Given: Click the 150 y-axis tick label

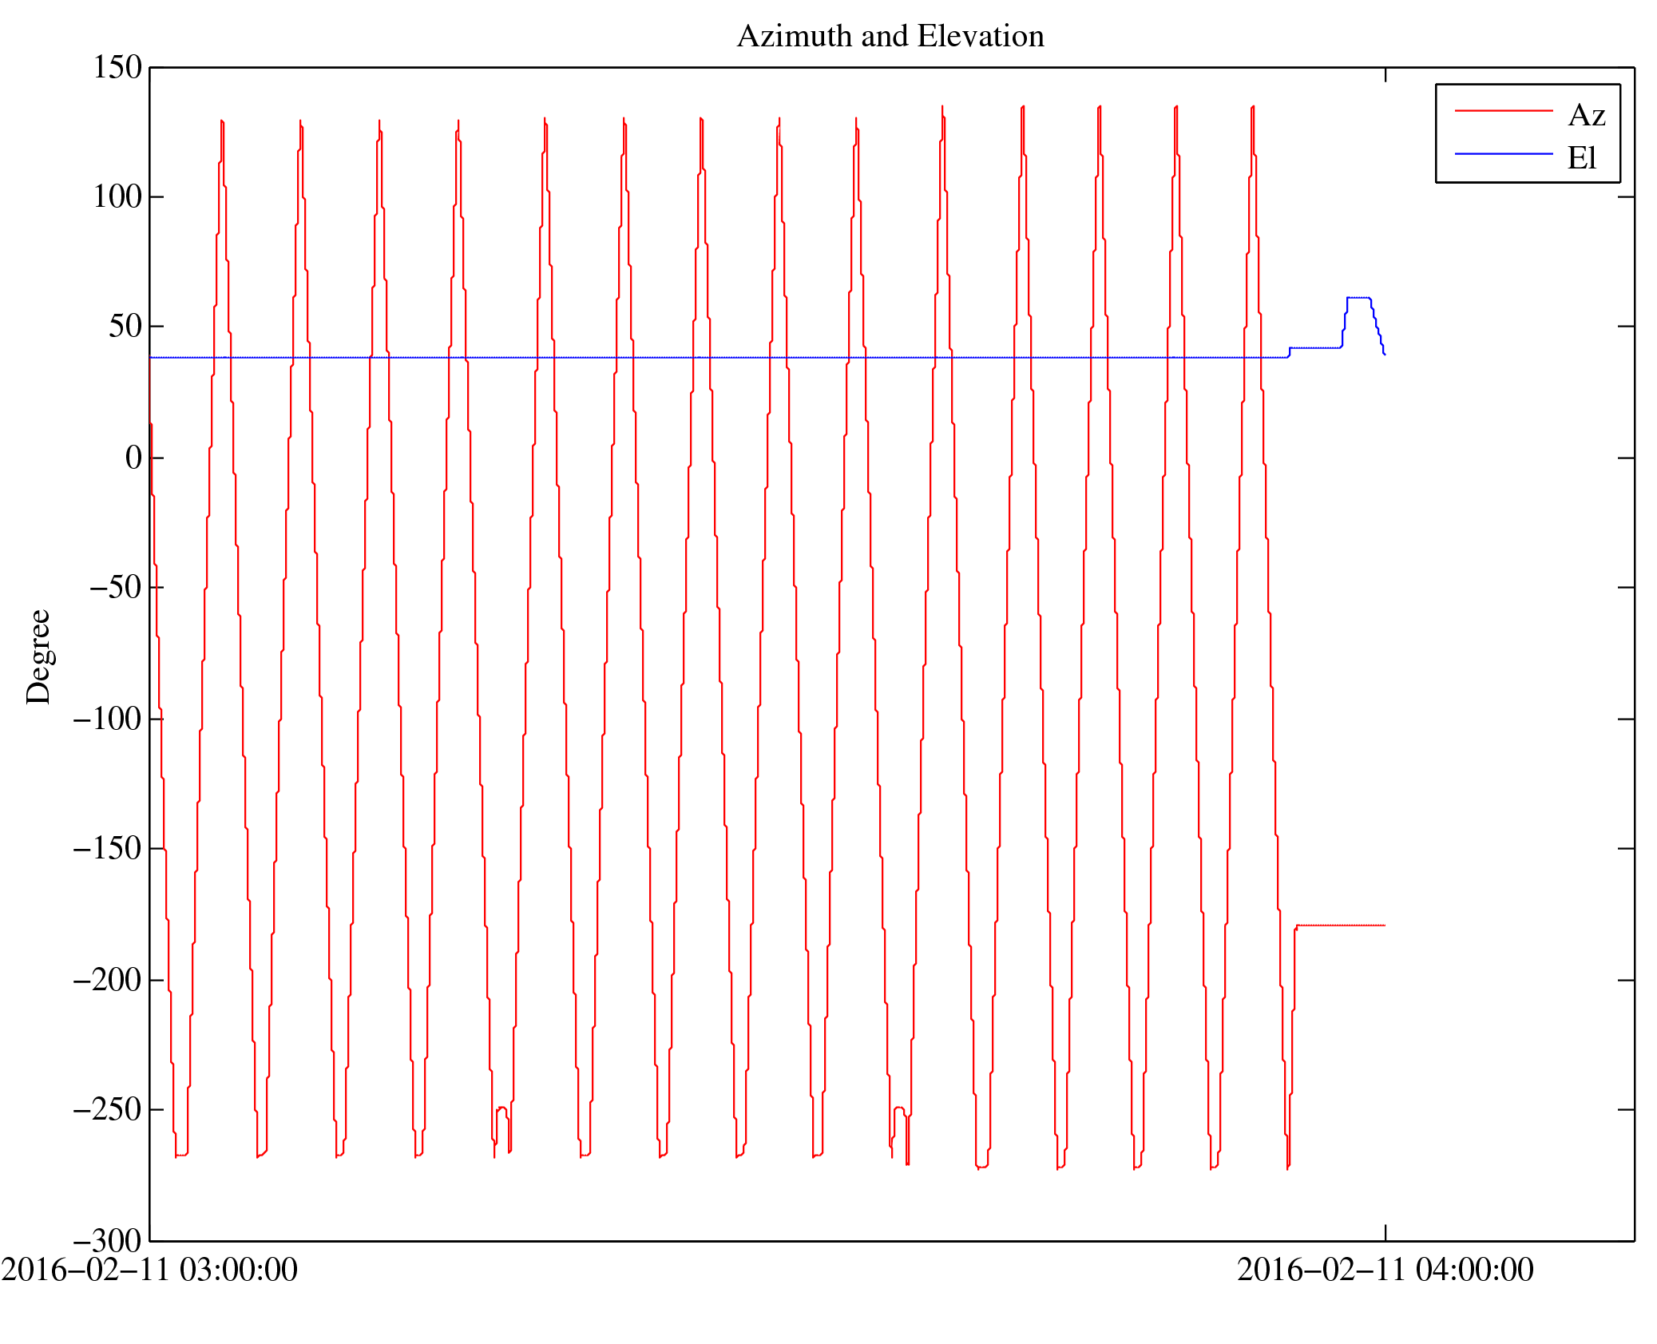Looking at the screenshot, I should point(117,68).
